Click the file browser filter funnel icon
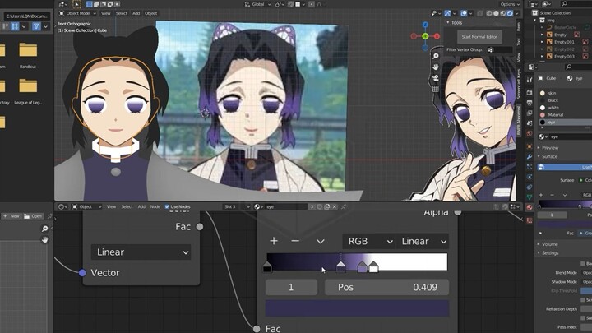The width and height of the screenshot is (592, 333). [x=36, y=26]
